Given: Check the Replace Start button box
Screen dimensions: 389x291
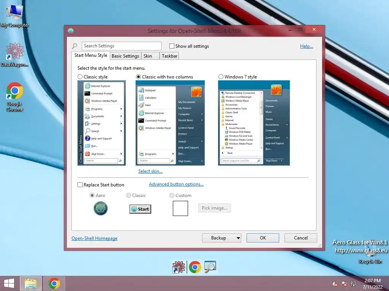Looking at the screenshot, I should point(80,185).
